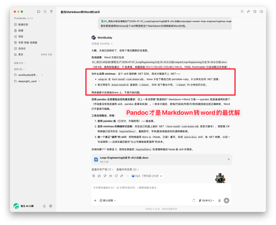Viewport: 276px width, 225px height.
Task: Click the circular icon beside bell
Action: (x=51, y=206)
